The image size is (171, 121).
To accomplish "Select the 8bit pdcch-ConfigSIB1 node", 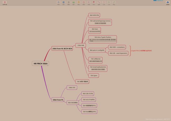I will click(x=97, y=50).
